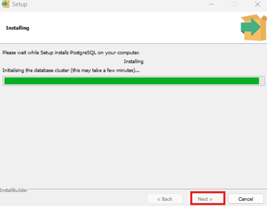Click the disabled < Back button

pos(165,199)
